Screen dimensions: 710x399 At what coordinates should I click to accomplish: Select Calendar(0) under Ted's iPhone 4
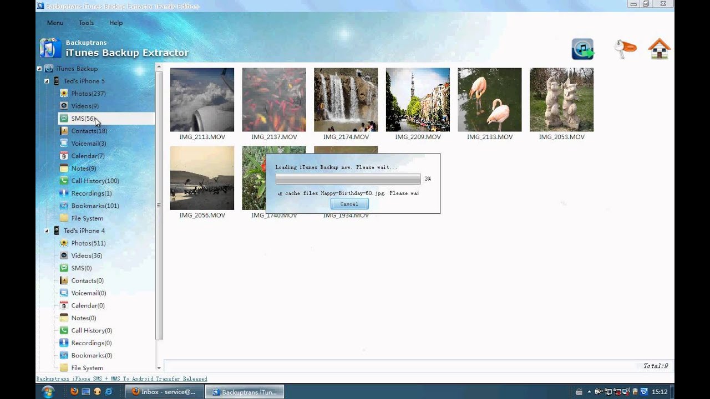(88, 305)
